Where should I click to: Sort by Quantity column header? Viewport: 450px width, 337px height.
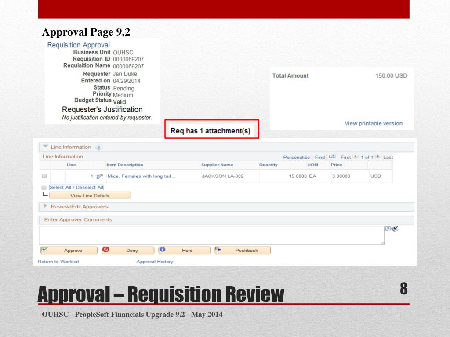[269, 165]
